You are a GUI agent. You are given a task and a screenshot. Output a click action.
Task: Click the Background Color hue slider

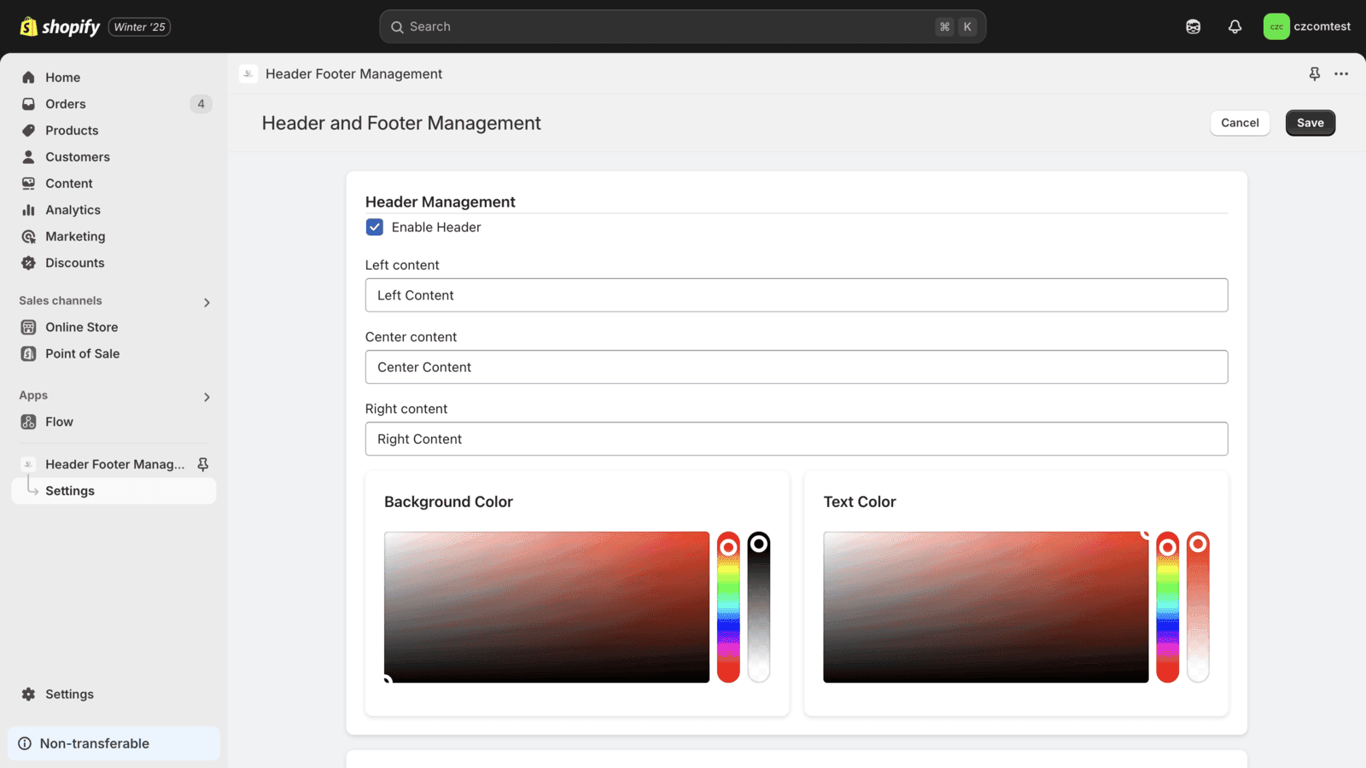(728, 608)
